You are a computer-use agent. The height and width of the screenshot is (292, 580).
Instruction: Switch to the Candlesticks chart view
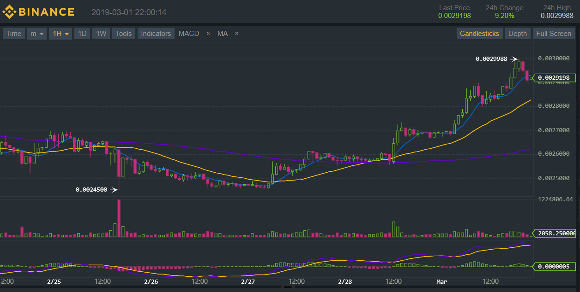pyautogui.click(x=479, y=34)
